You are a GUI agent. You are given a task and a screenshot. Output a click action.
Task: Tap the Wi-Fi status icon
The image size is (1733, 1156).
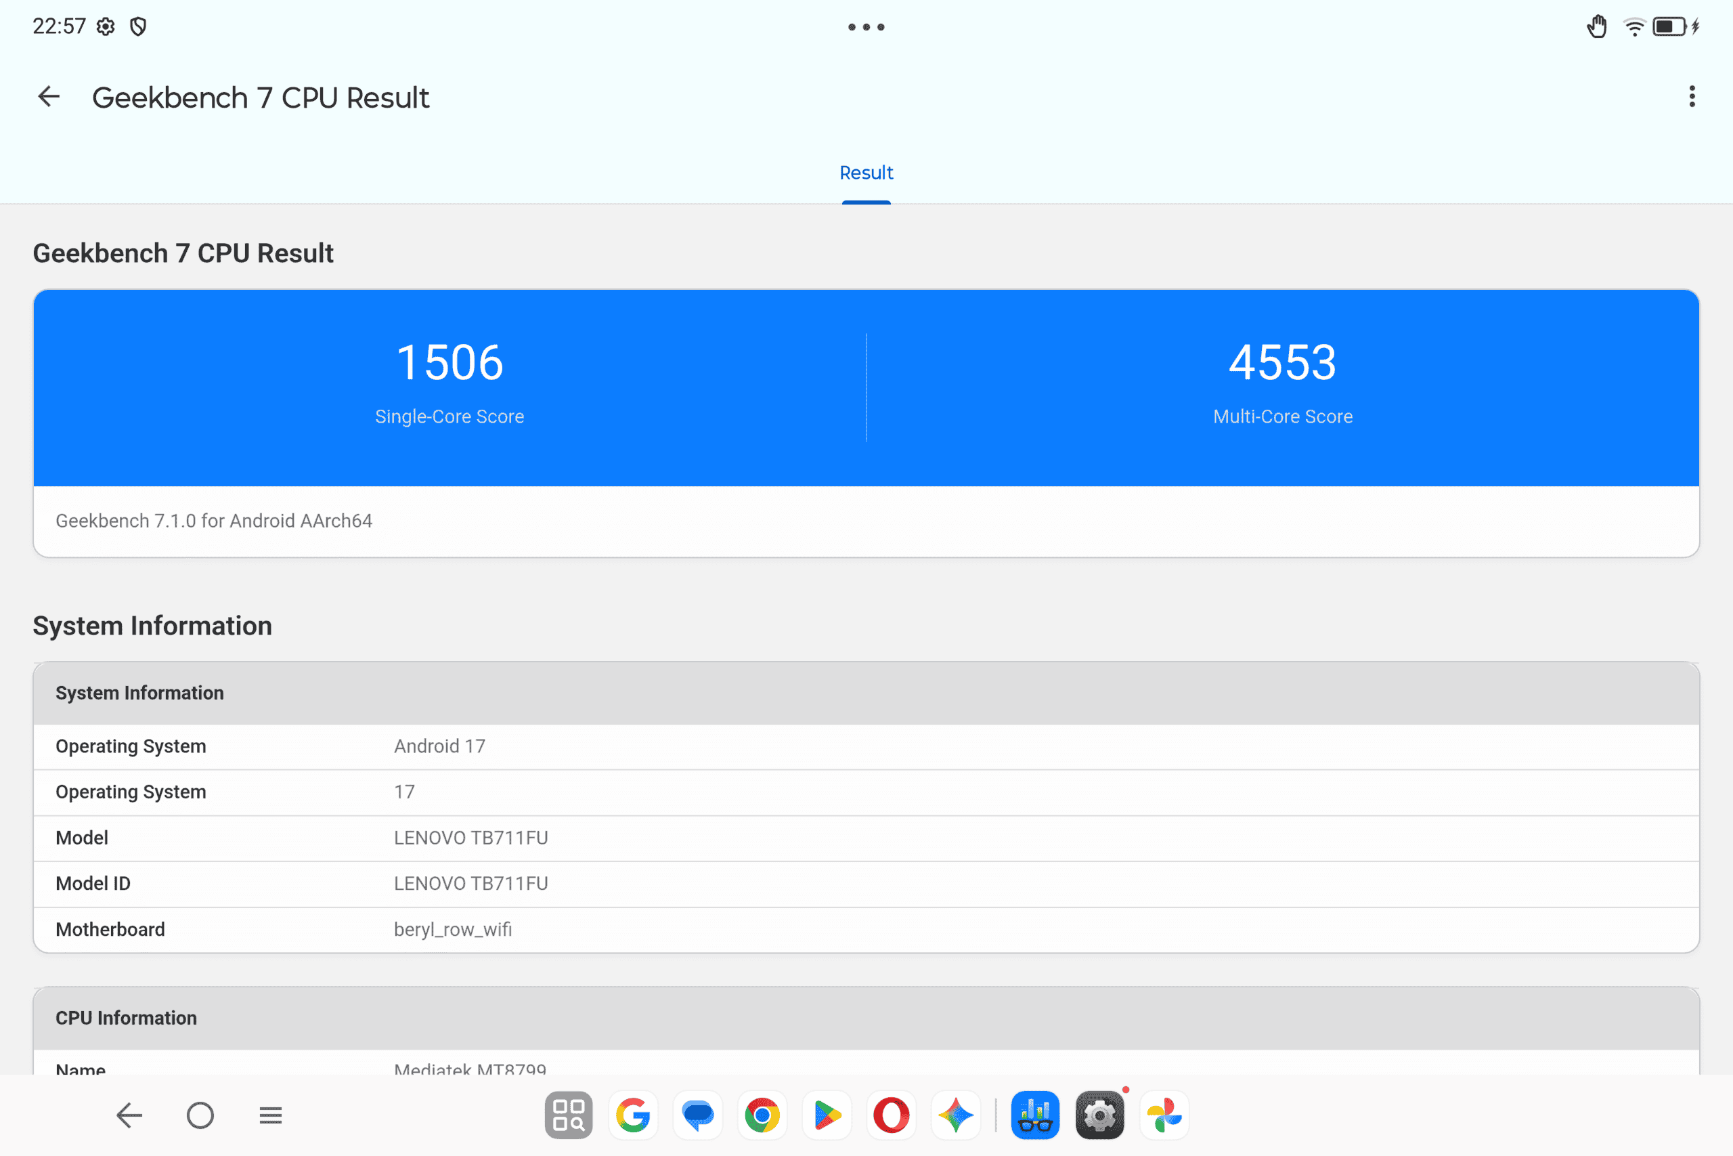[x=1634, y=27]
